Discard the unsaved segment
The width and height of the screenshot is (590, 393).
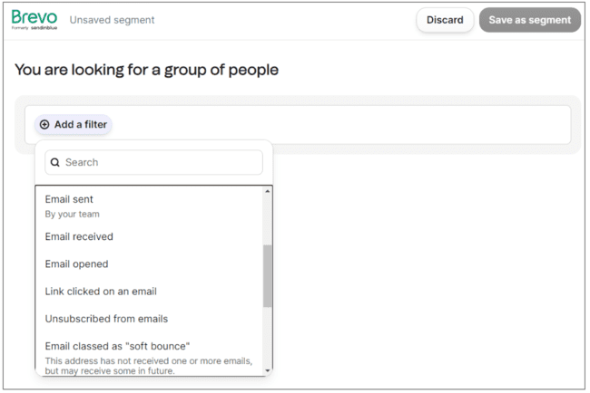445,20
